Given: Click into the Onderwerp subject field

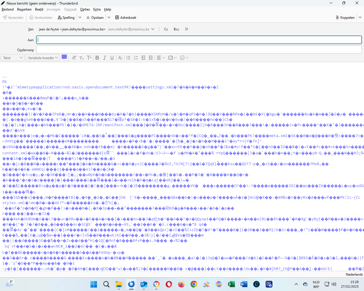Looking at the screenshot, I should (x=199, y=50).
